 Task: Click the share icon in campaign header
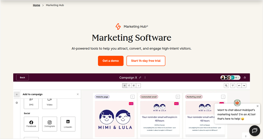point(245,78)
